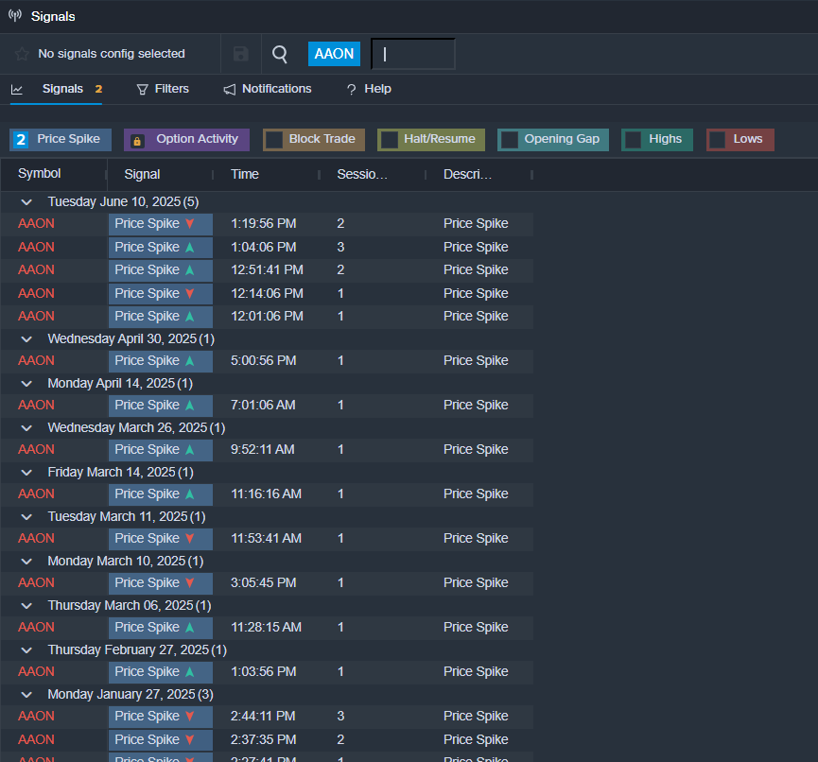Star the signals config as favorite
Viewport: 818px width, 762px height.
[x=22, y=54]
